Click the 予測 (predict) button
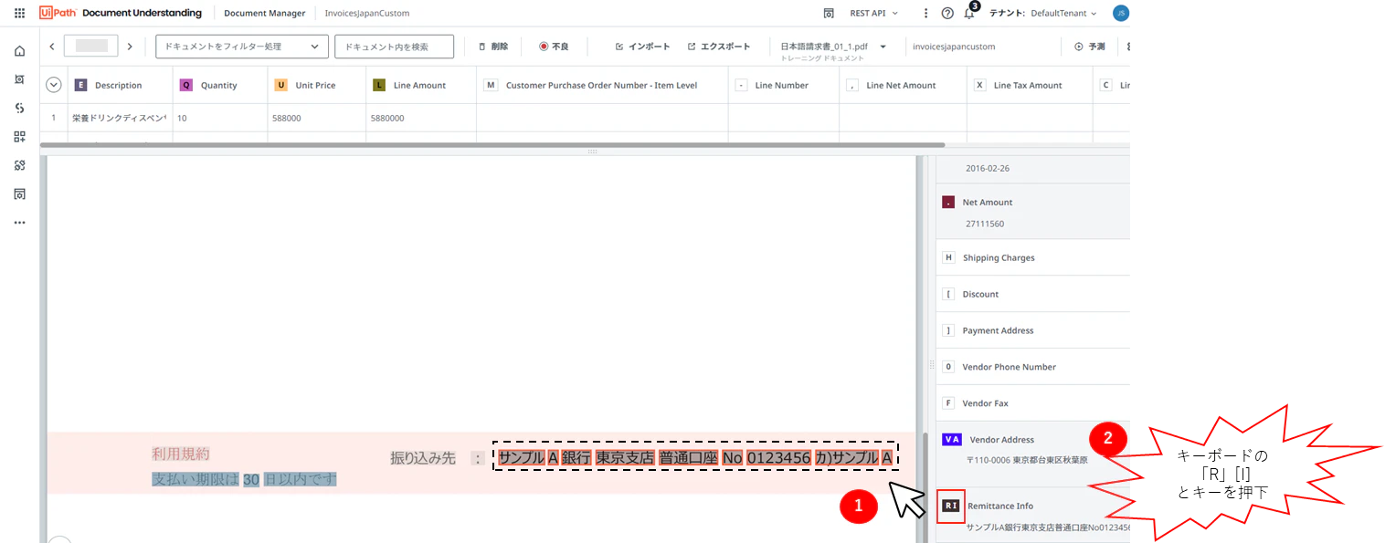The width and height of the screenshot is (1385, 543). pos(1089,47)
